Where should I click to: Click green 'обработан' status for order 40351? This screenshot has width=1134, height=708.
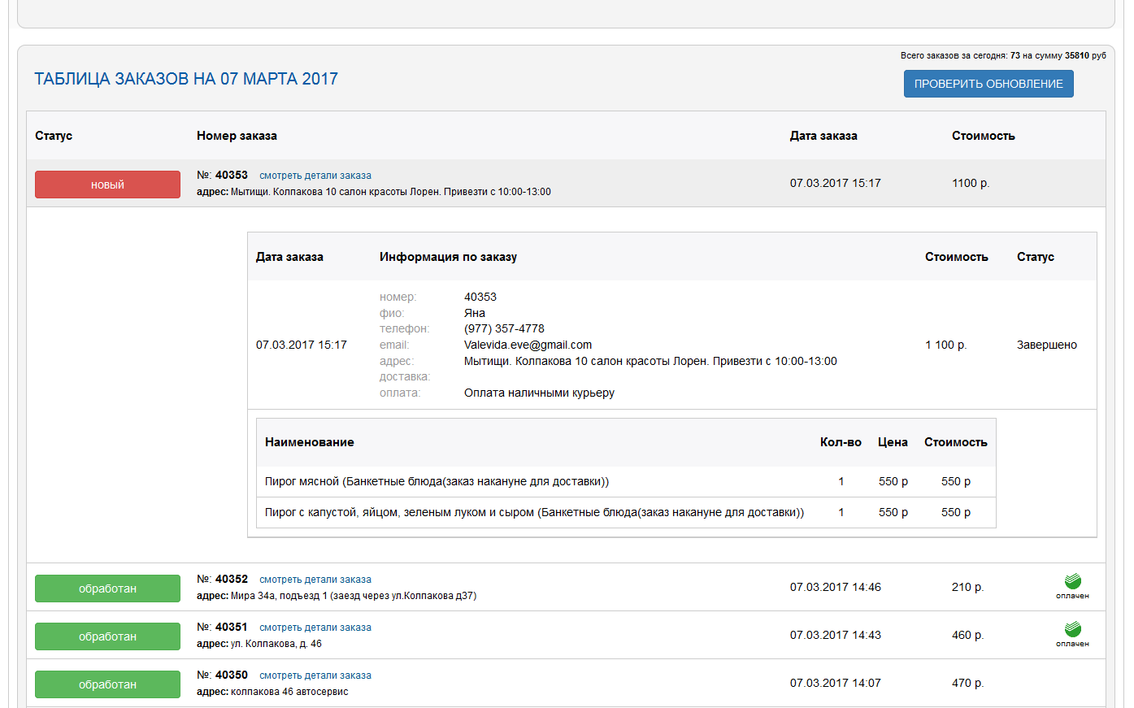(107, 636)
